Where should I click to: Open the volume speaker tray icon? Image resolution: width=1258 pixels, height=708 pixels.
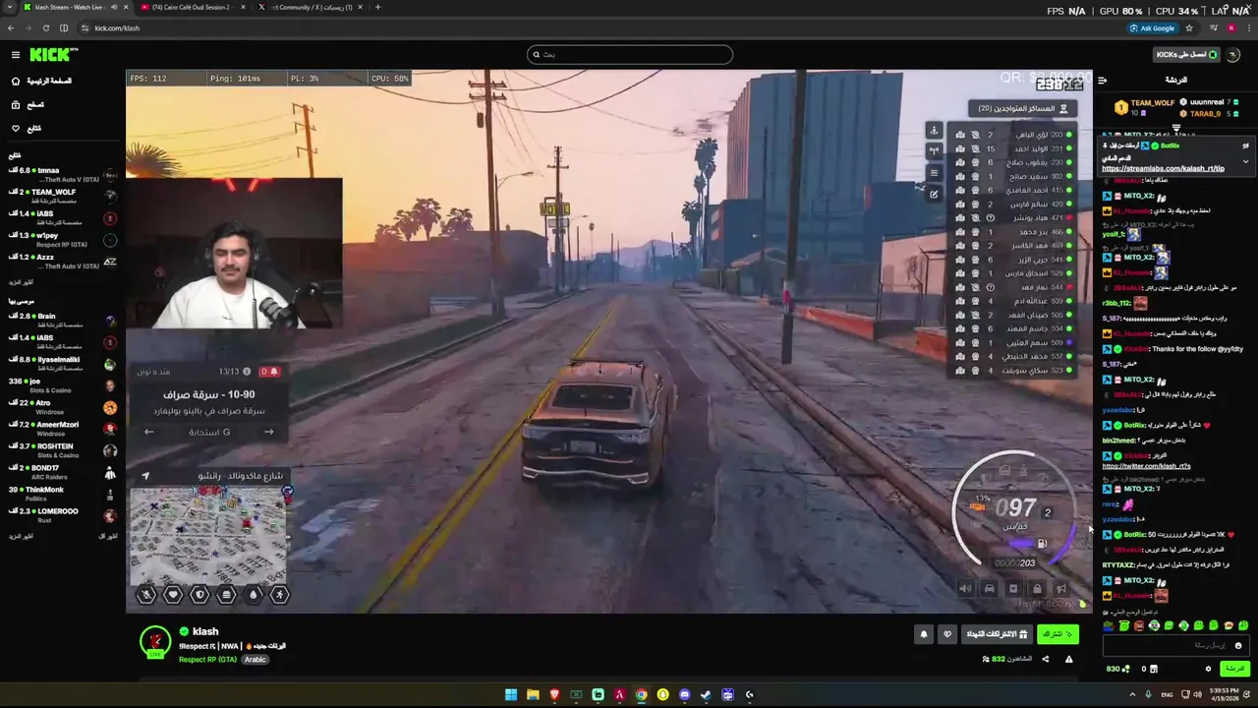[x=1198, y=694]
